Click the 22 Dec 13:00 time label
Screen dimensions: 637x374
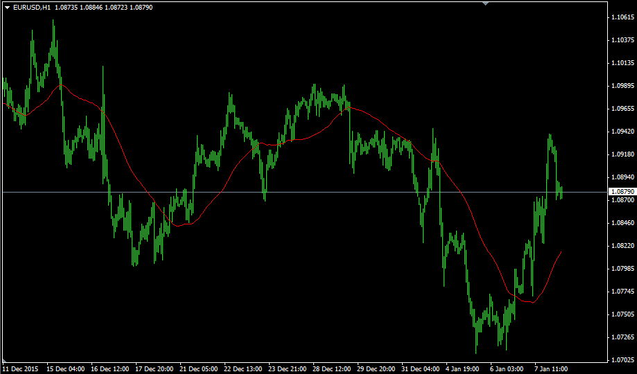point(243,368)
